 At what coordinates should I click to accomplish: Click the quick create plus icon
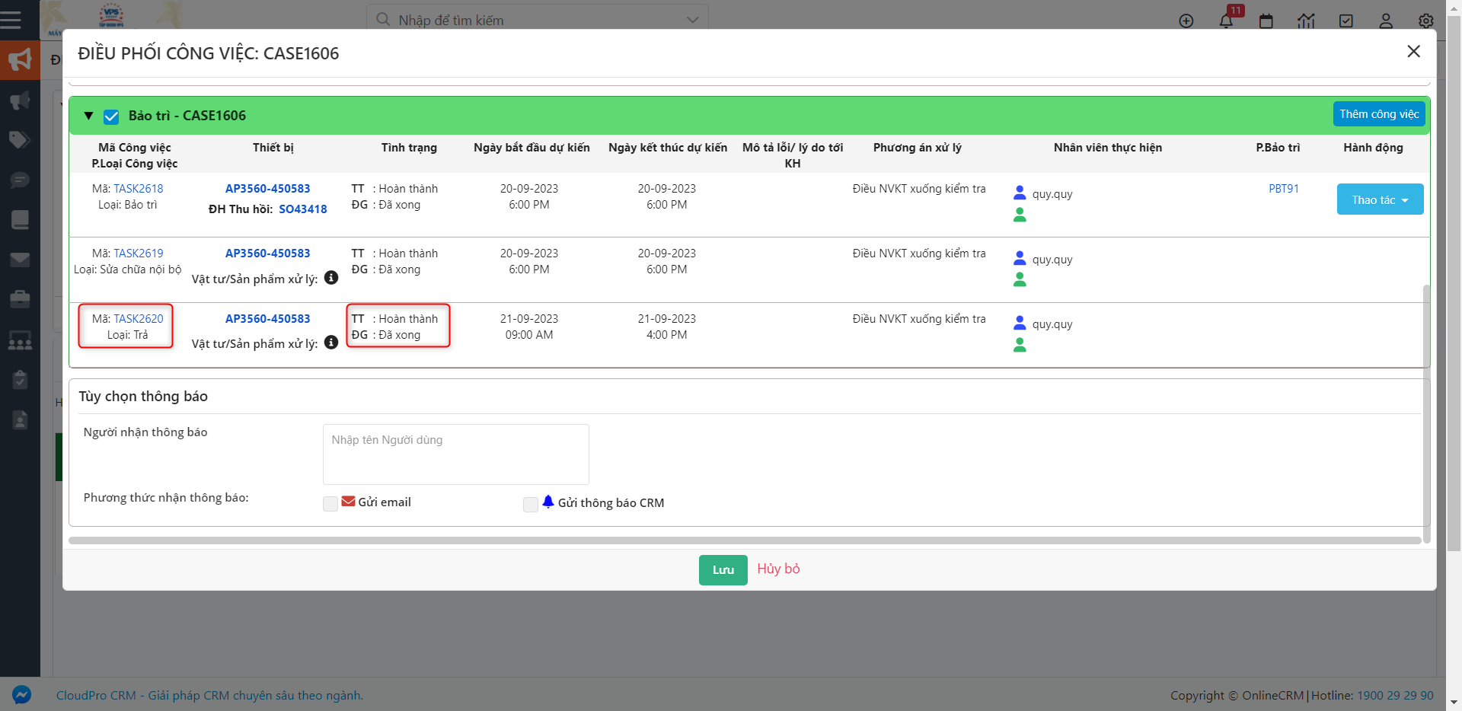tap(1186, 21)
